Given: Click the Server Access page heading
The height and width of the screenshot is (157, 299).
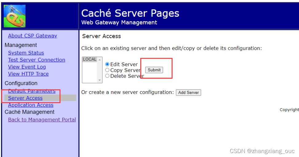Looking at the screenshot, I should pos(102,36).
